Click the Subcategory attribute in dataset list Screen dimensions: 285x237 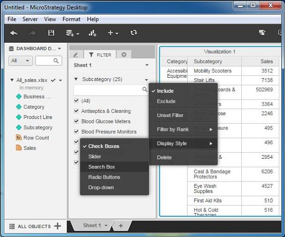[x=38, y=128]
